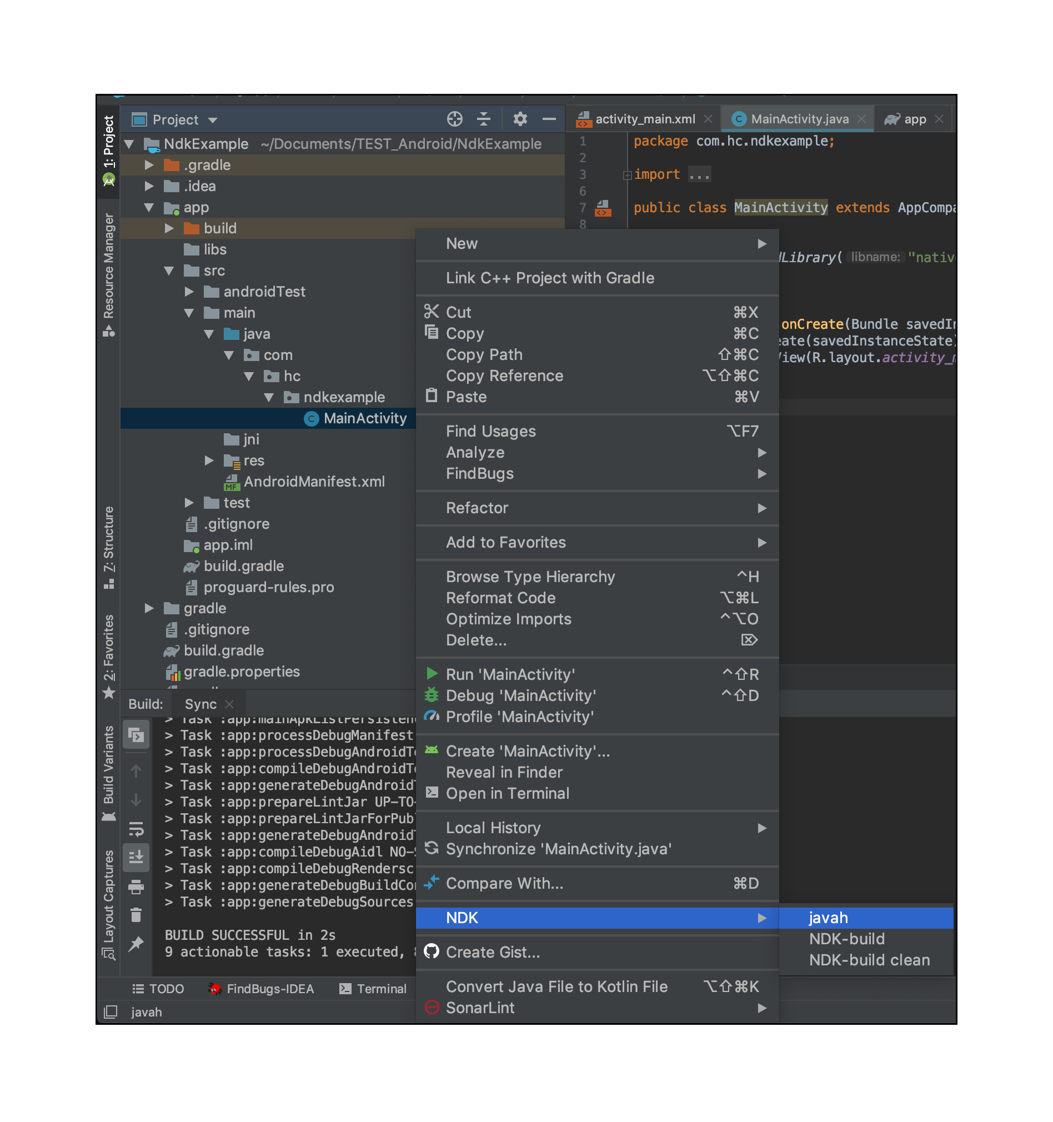This screenshot has width=1053, height=1122.
Task: Click Reveal in Finder
Action: coord(597,772)
